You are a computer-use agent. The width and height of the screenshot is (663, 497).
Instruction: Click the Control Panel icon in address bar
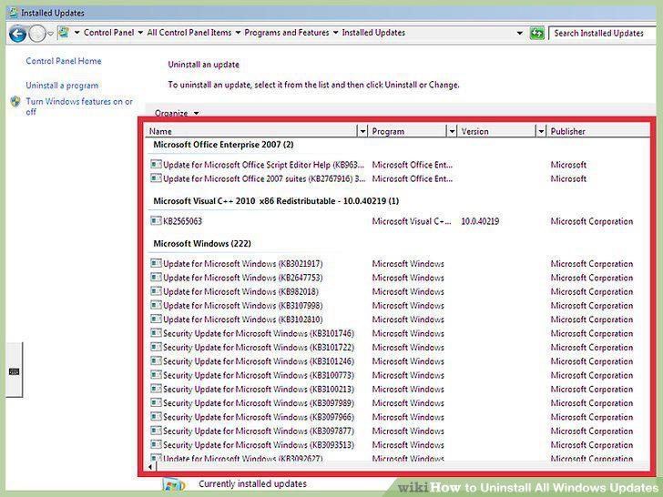click(64, 32)
